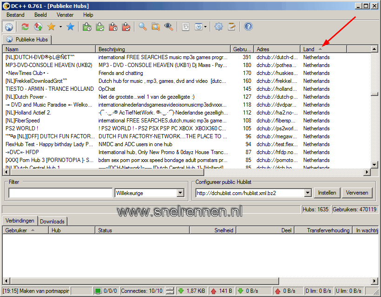
Task: Sort transfers by Status column
Action: click(142, 230)
